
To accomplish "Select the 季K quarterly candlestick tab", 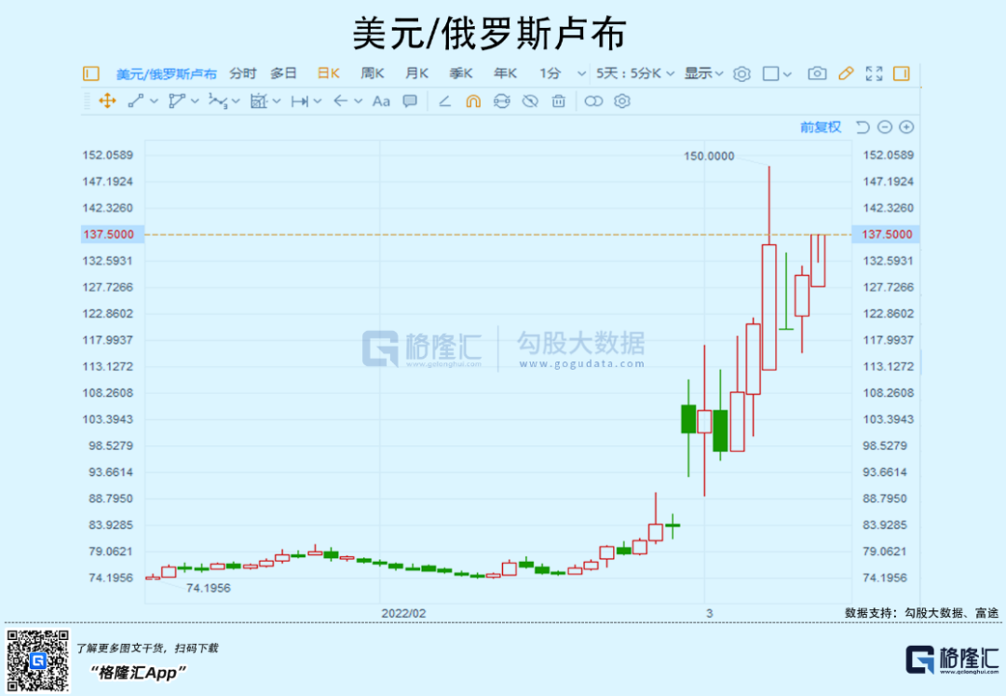I will (461, 74).
